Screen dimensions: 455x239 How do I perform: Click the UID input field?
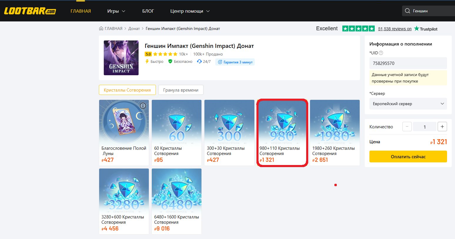tap(408, 63)
